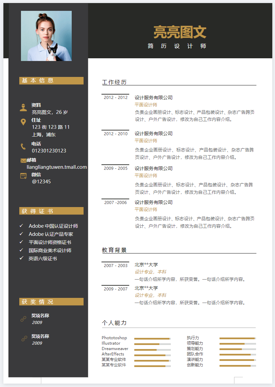Click the Phototoshop skill label
Screen dimensions: 275x387
[114, 338]
